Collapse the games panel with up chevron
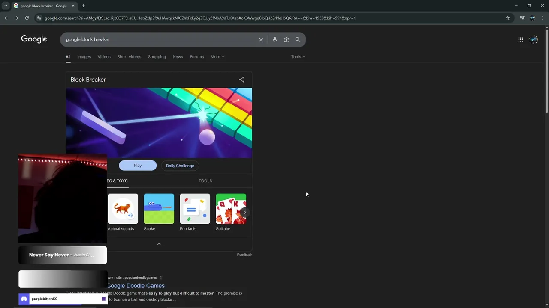The image size is (549, 308). point(159,244)
